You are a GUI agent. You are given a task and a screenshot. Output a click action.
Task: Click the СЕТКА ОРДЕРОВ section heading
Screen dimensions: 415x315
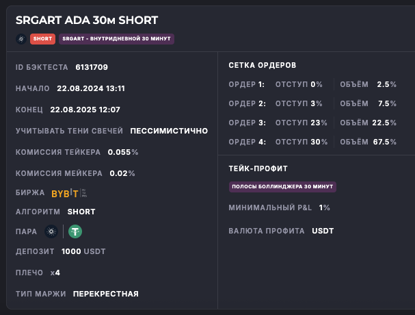[x=263, y=65]
